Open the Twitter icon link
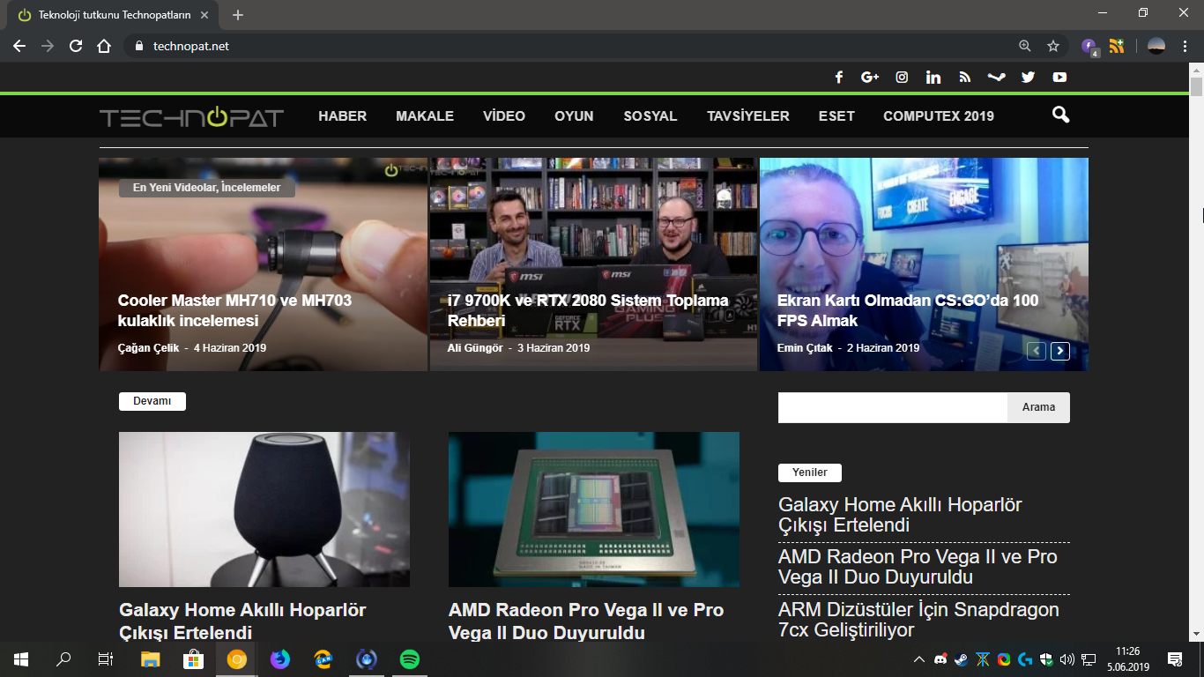This screenshot has width=1204, height=677. tap(1028, 78)
